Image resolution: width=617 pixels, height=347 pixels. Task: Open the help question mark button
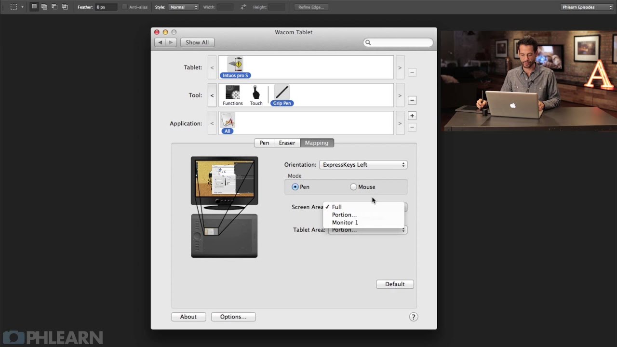click(x=413, y=317)
